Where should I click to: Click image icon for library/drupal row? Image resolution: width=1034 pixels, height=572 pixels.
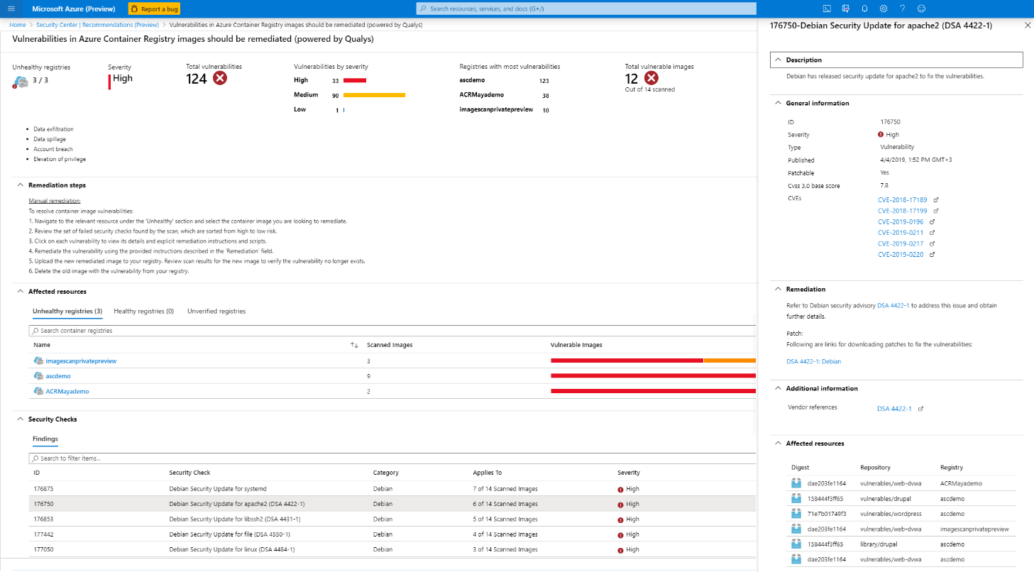(x=796, y=544)
